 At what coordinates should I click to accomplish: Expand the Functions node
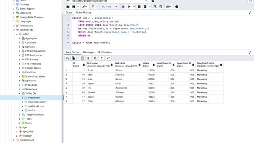(x=19, y=72)
